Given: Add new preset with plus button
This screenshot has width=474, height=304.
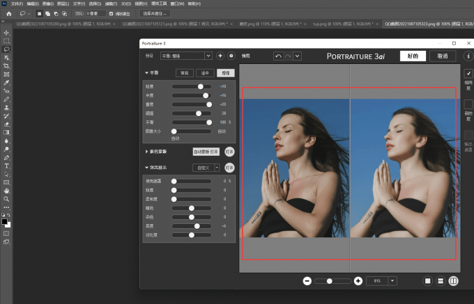Looking at the screenshot, I should point(220,56).
